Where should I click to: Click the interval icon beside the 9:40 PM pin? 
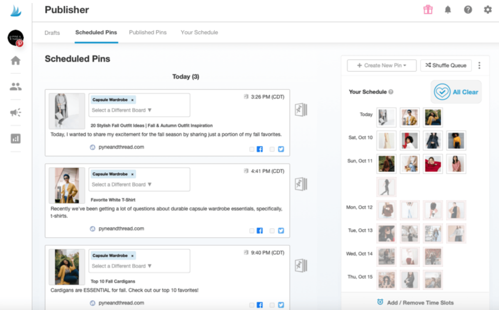point(301,266)
